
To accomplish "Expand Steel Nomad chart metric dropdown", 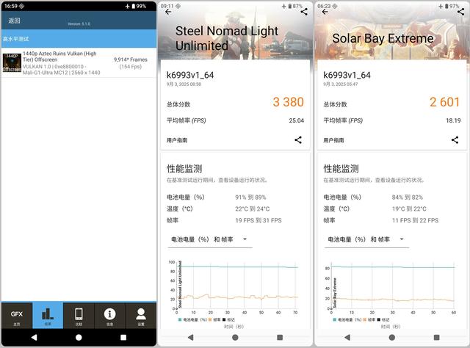I will tap(210, 239).
